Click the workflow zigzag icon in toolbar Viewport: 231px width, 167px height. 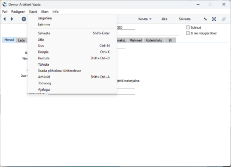point(206,19)
